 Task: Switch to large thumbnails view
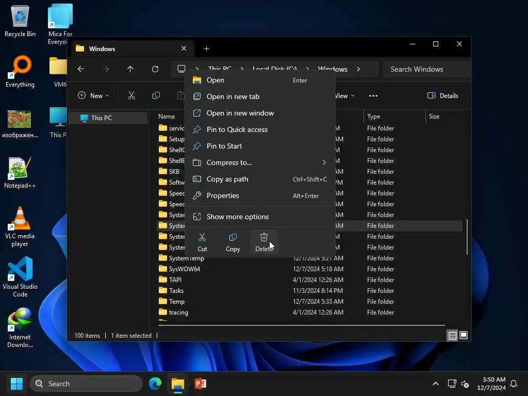464,335
